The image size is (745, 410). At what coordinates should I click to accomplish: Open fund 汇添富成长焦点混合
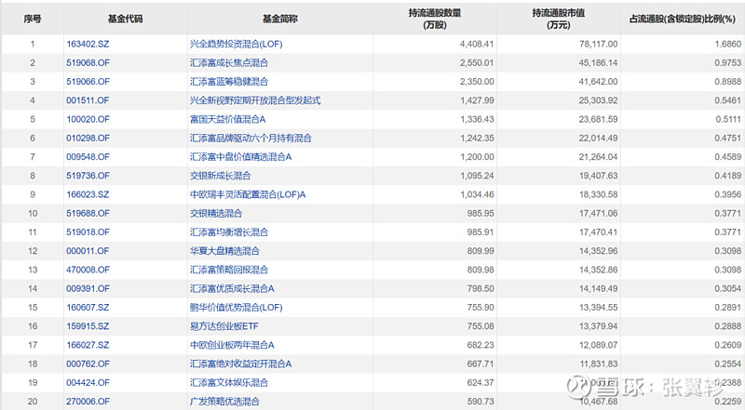pos(229,62)
